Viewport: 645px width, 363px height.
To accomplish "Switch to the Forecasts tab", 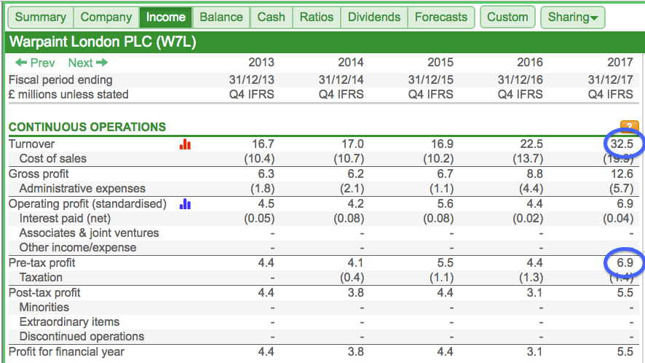I will (x=441, y=17).
